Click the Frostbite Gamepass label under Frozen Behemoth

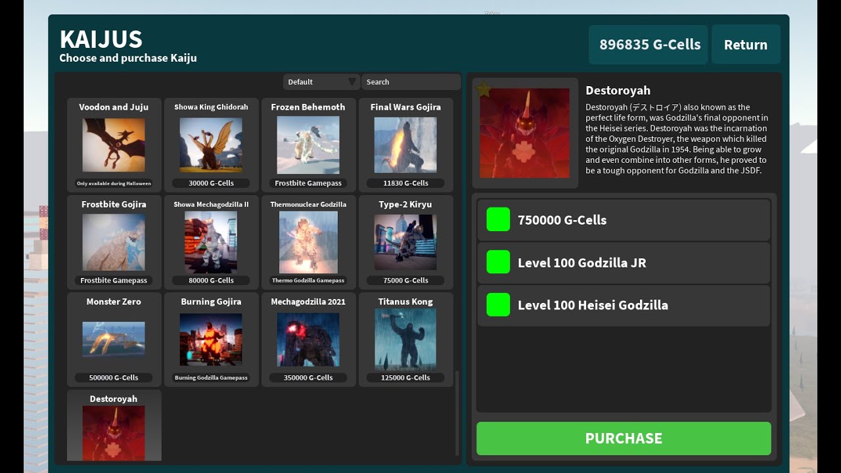pyautogui.click(x=308, y=183)
